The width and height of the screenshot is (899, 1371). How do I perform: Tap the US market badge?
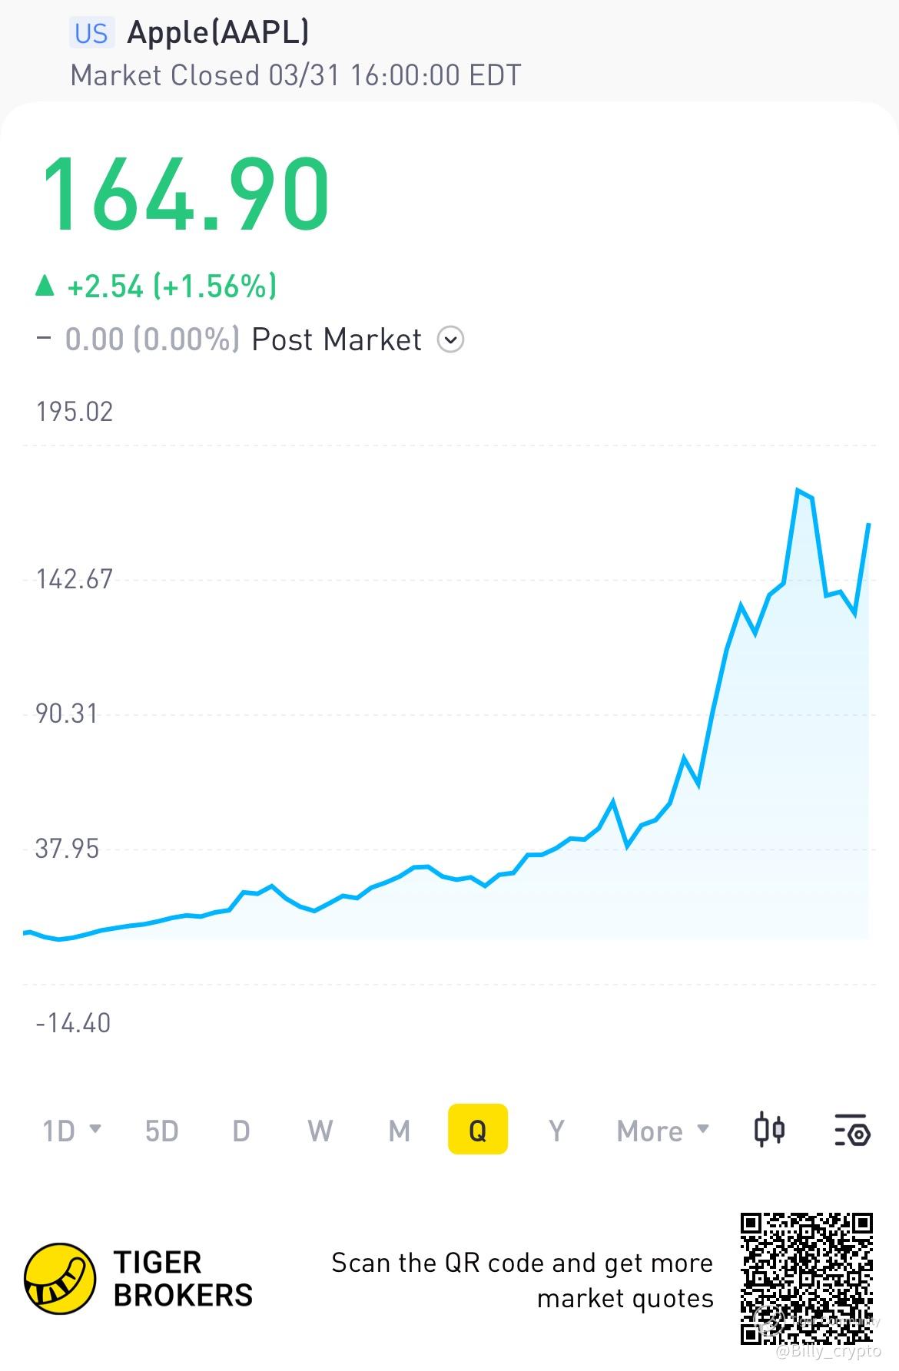91,33
